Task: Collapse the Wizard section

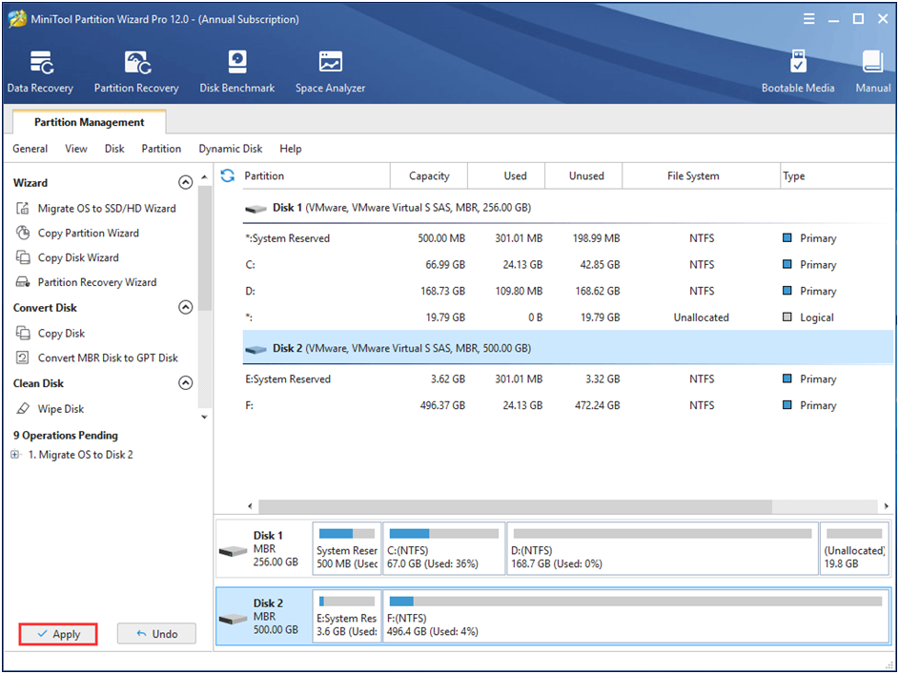Action: coord(185,182)
